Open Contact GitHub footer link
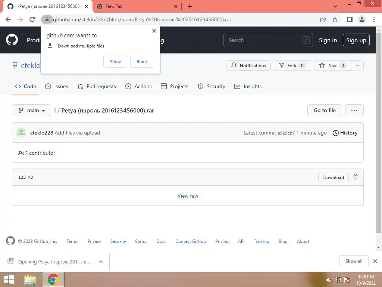 [191, 241]
